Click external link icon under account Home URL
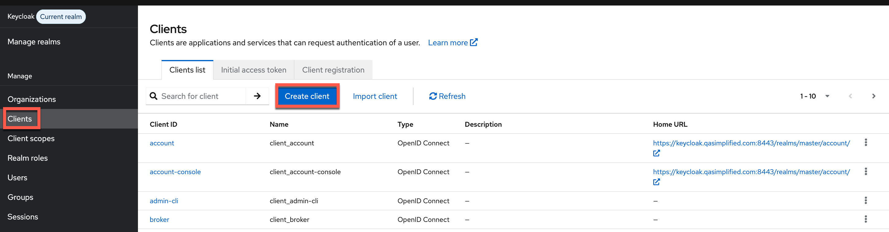Viewport: 889px width, 232px height. [x=656, y=153]
